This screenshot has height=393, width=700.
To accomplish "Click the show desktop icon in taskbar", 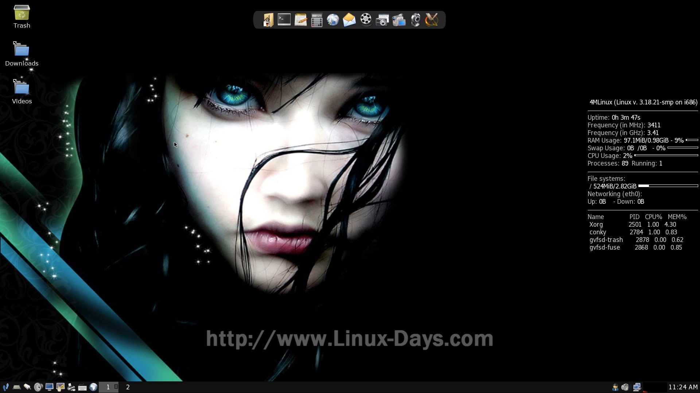I will 16,387.
